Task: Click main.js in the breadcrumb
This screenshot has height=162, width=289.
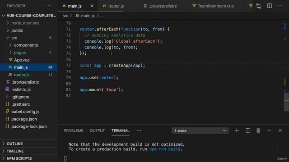Action: point(88,16)
